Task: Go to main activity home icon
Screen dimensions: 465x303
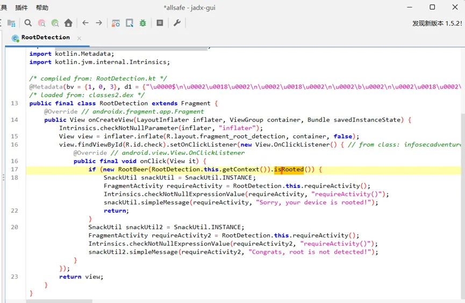Action: [68, 23]
